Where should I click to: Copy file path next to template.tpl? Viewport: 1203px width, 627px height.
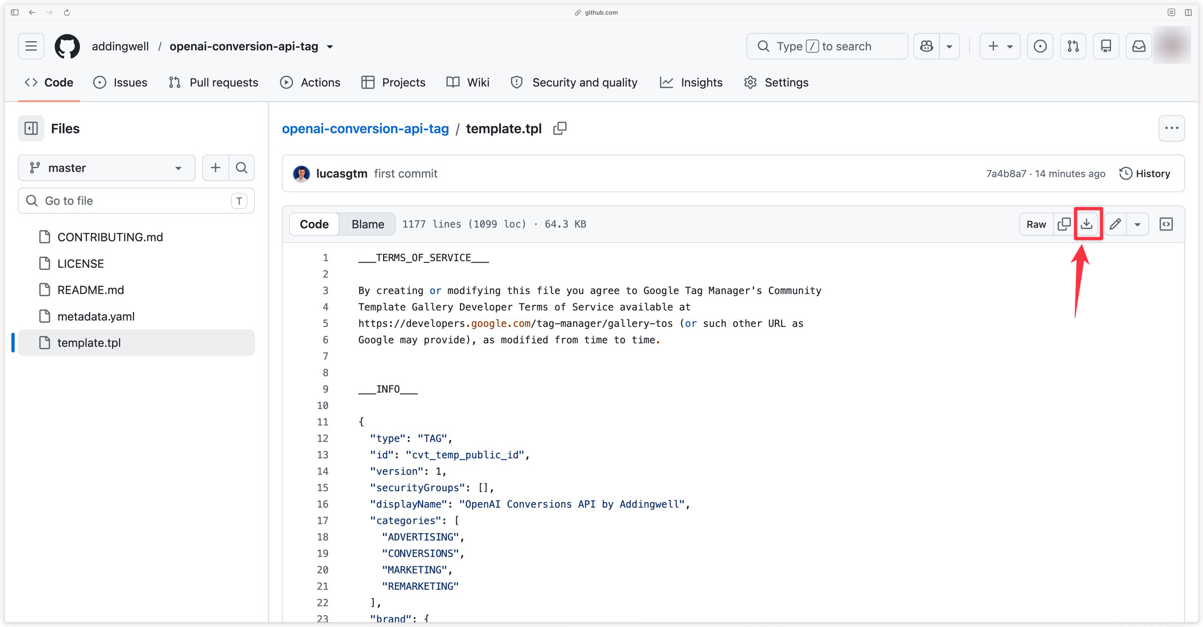[560, 128]
